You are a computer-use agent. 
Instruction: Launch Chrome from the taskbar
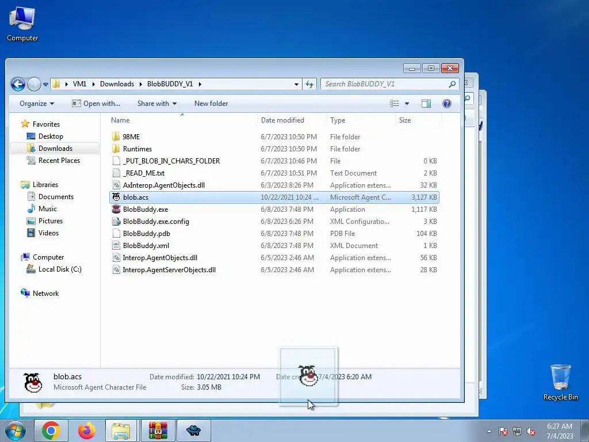pyautogui.click(x=51, y=430)
